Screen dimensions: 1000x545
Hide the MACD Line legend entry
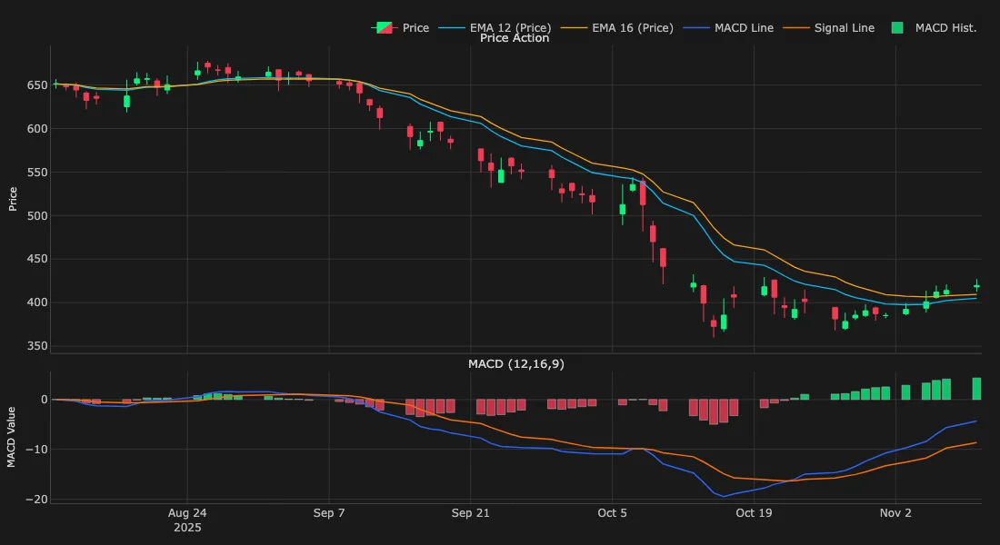[728, 28]
